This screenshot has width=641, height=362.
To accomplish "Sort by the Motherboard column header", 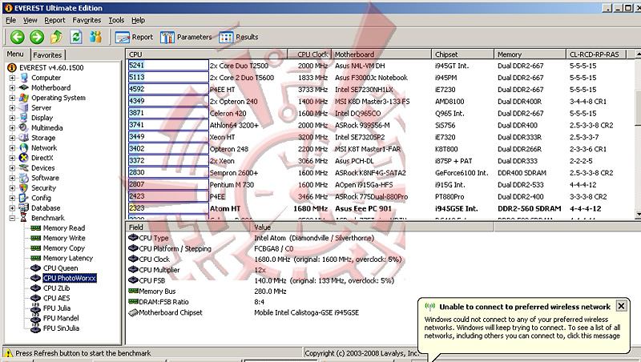I will point(381,54).
